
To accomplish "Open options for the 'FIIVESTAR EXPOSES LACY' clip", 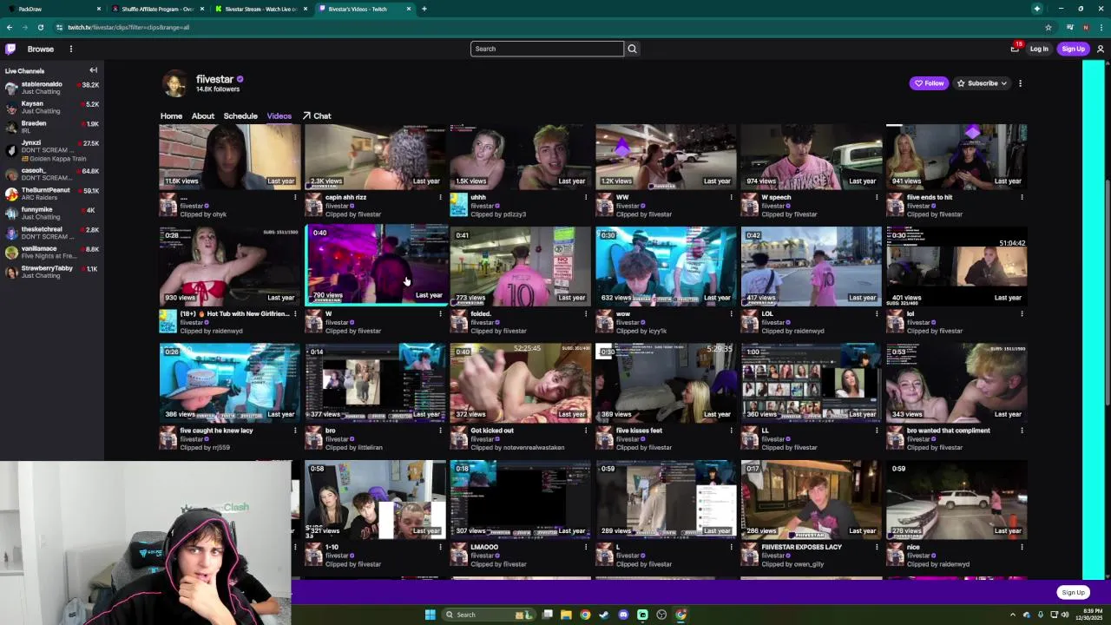I will [876, 547].
